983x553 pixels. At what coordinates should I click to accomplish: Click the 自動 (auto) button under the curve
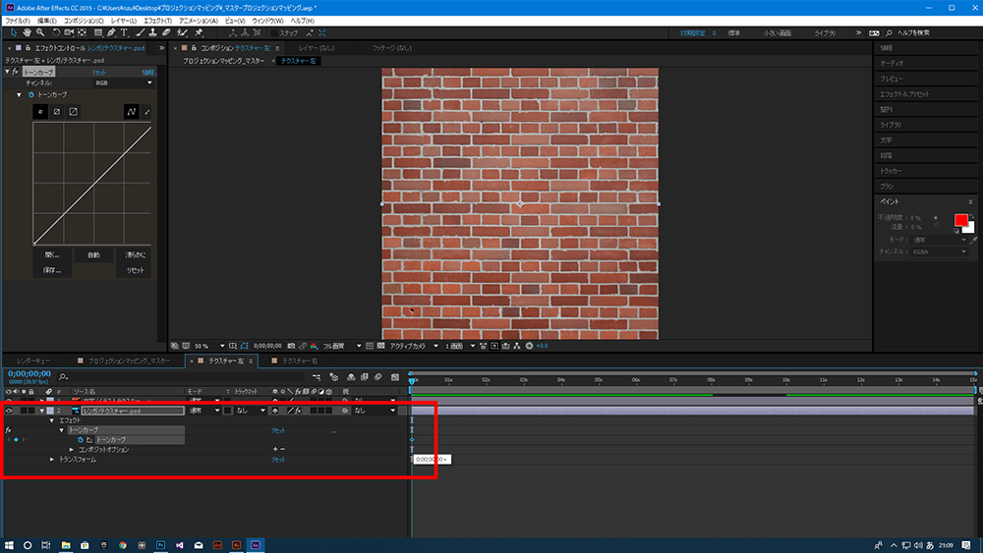(93, 254)
